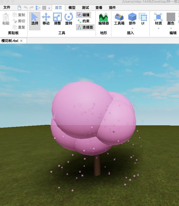Open the UI insert tool
The height and width of the screenshot is (206, 179).
(x=143, y=19)
